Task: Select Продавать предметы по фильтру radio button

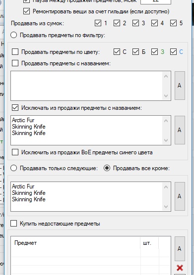Action: [14, 35]
